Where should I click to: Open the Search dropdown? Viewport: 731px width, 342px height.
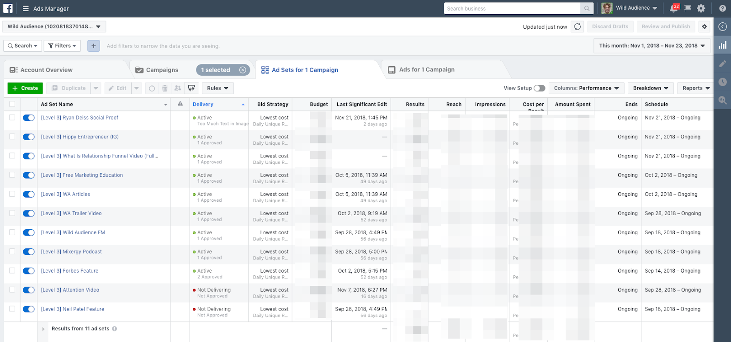(23, 46)
